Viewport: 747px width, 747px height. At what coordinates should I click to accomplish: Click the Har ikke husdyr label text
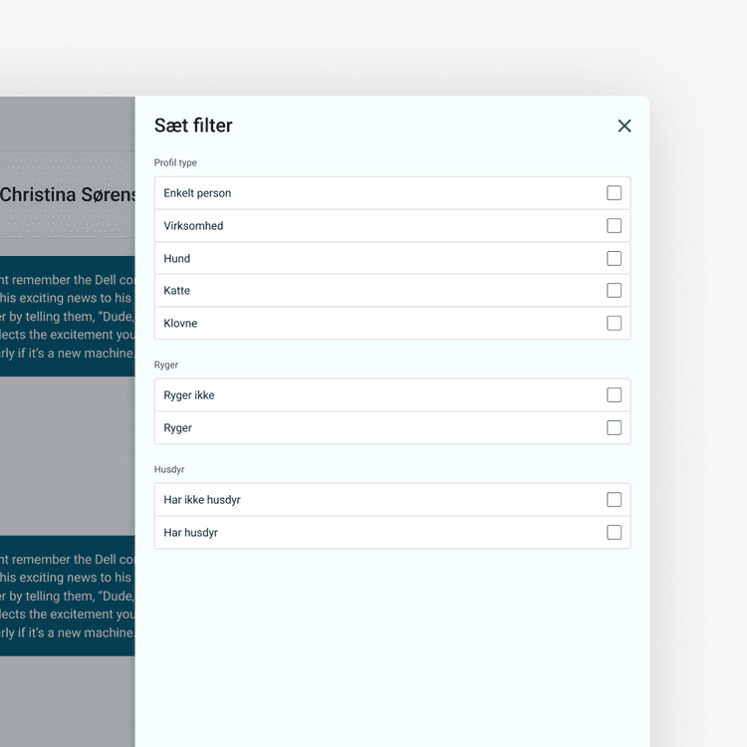[202, 500]
